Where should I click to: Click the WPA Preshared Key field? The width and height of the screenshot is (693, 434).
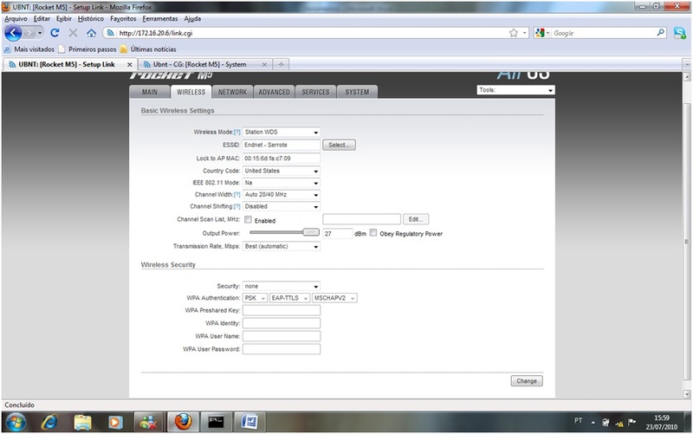pos(282,311)
